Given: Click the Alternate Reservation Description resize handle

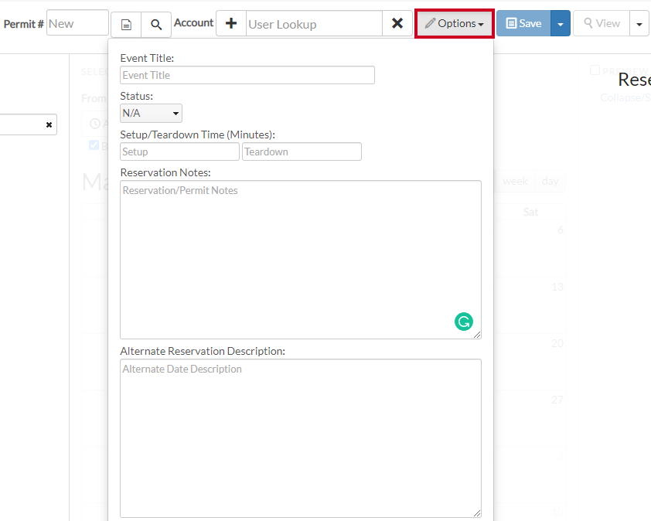Looking at the screenshot, I should [x=477, y=513].
